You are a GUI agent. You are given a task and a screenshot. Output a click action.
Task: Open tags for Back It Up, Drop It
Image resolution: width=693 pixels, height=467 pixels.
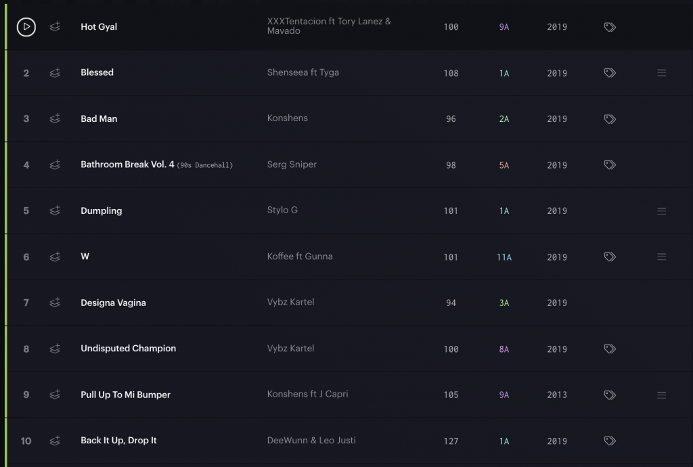point(610,441)
